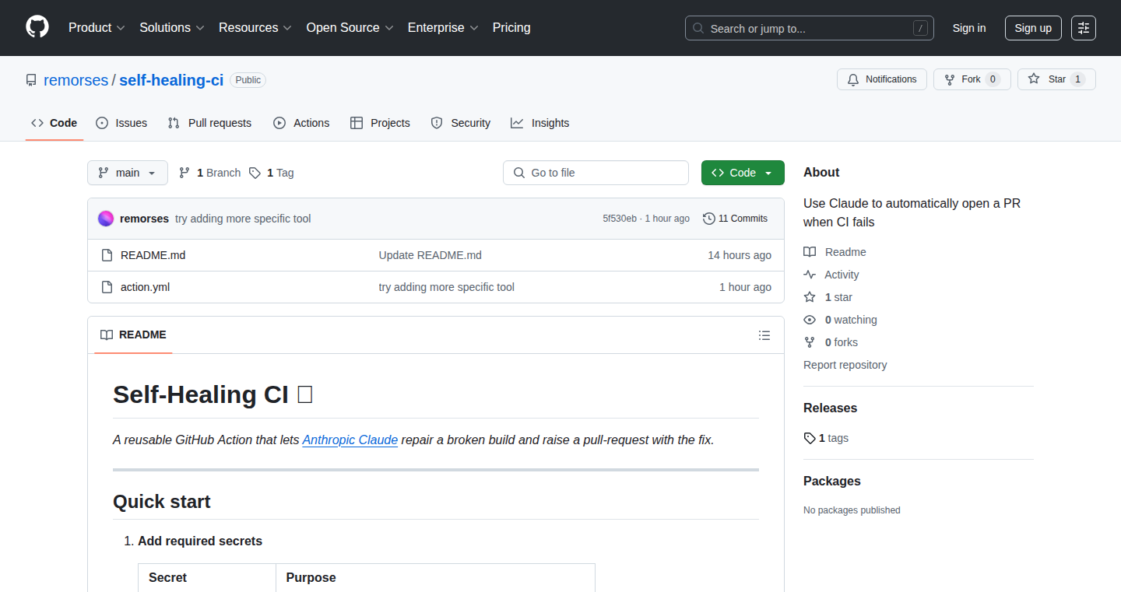Image resolution: width=1121 pixels, height=592 pixels.
Task: Switch to the Insights tab
Action: [540, 123]
